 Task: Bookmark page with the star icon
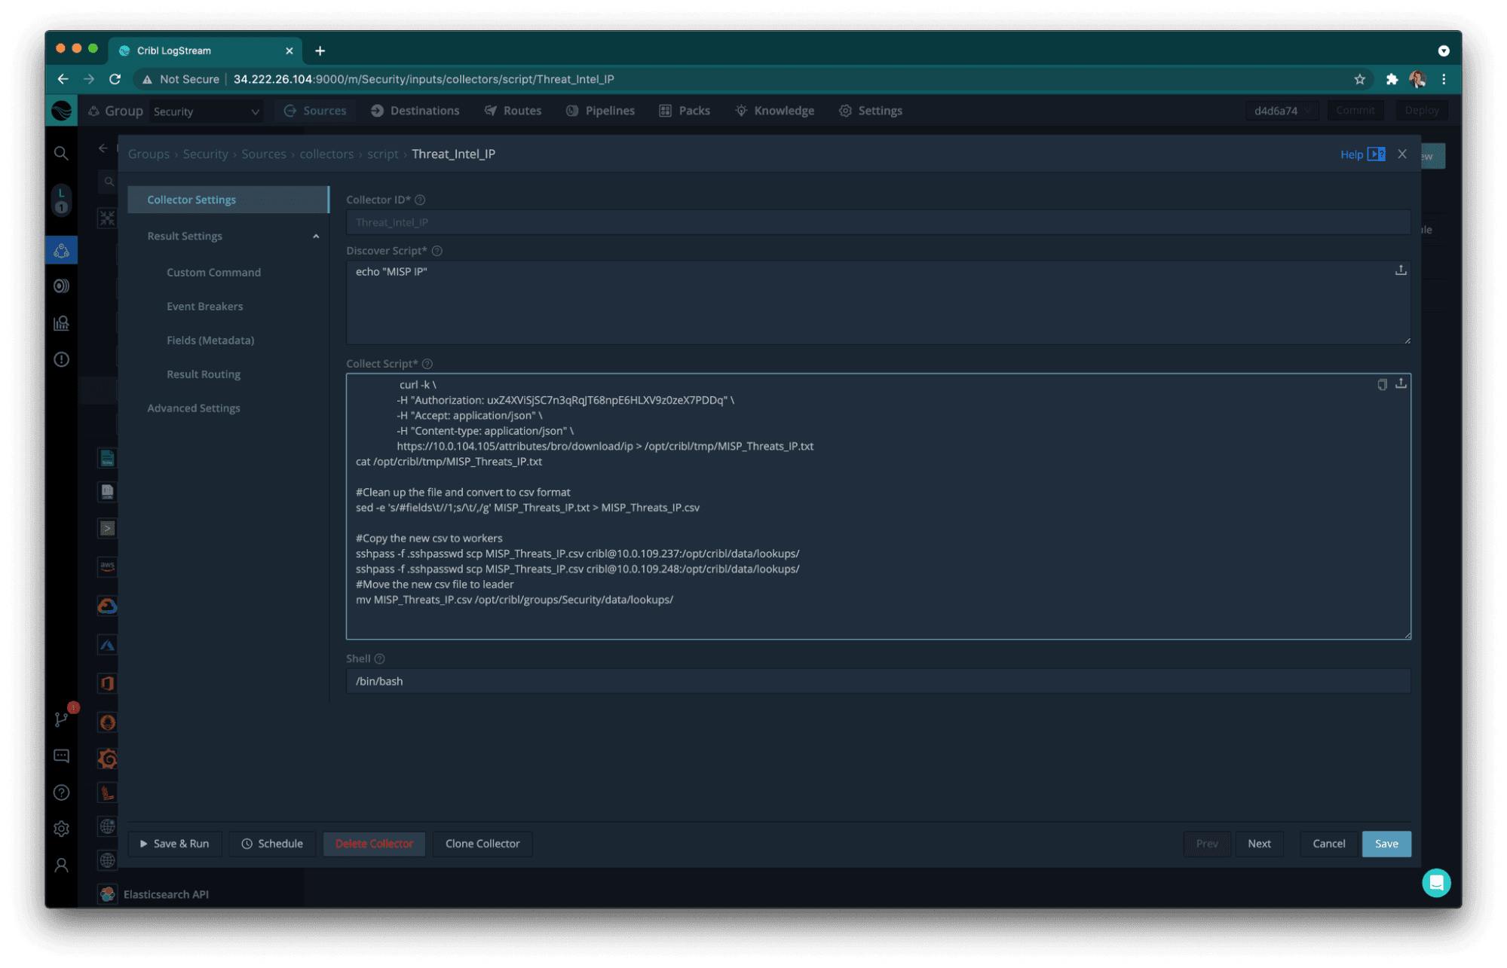point(1360,79)
